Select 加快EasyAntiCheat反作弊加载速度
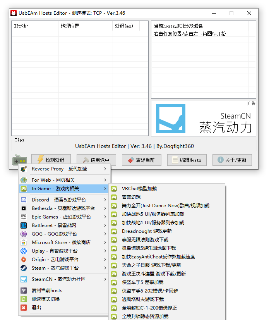The image size is (269, 320). pos(167,257)
